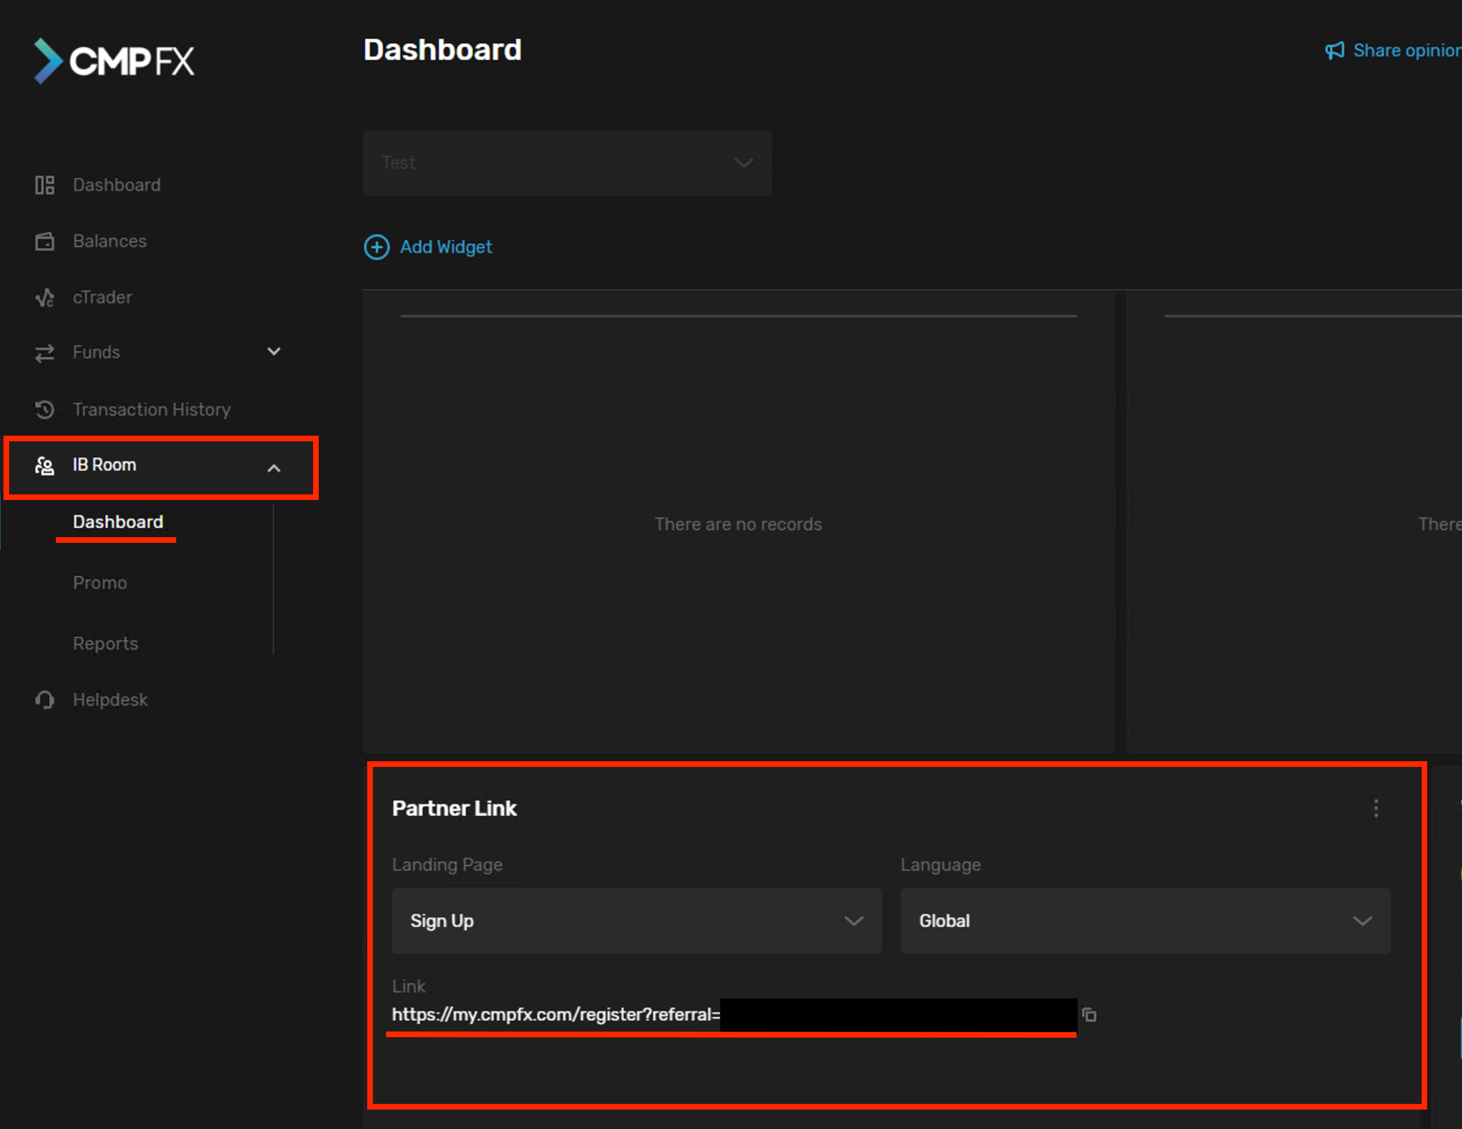
Task: Click the Funds transfer arrows icon
Action: point(45,354)
